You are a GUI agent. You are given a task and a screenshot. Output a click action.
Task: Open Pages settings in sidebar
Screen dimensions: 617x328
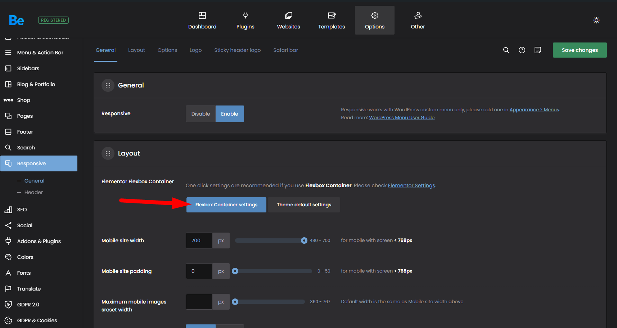pos(39,116)
